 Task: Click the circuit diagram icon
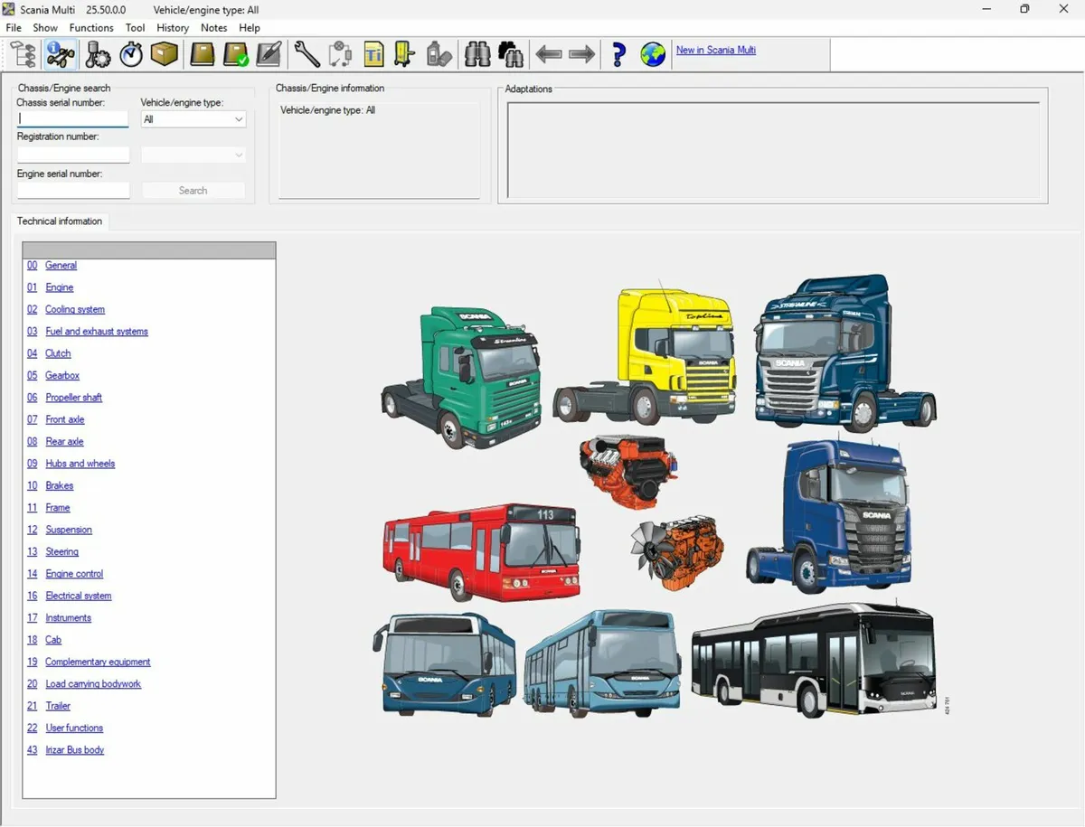click(340, 54)
